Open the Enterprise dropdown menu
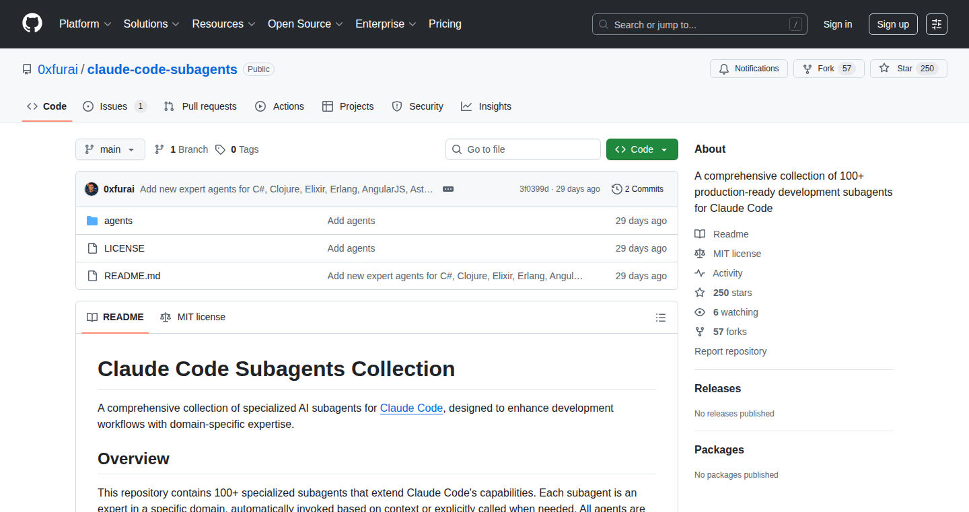The height and width of the screenshot is (512, 969). tap(386, 24)
